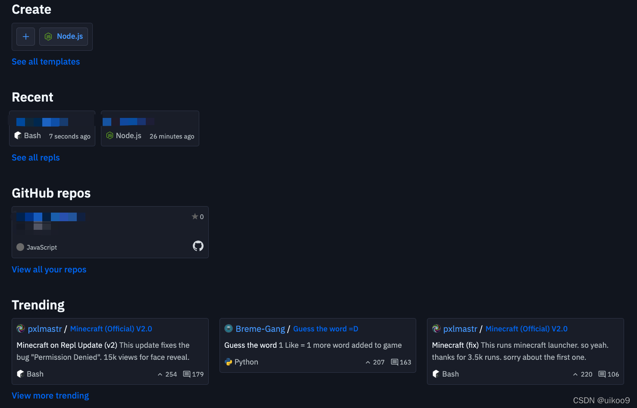Viewport: 637px width, 408px height.
Task: Open the recent Bash repl from 7 seconds ago
Action: point(52,128)
